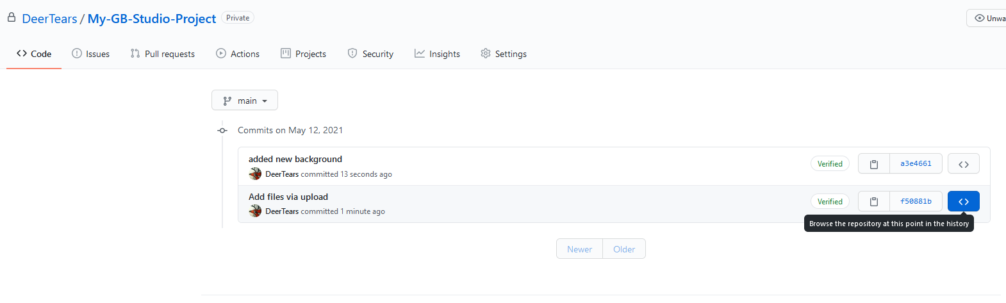Click the a3e4661 commit hash
1006x303 pixels.
[916, 164]
